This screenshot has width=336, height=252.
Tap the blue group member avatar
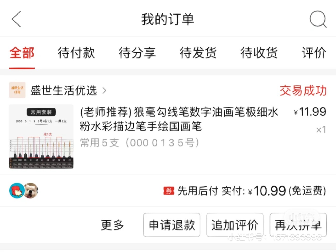[17, 191]
